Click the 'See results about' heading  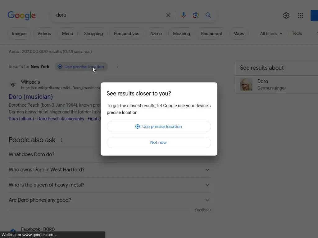tap(261, 68)
